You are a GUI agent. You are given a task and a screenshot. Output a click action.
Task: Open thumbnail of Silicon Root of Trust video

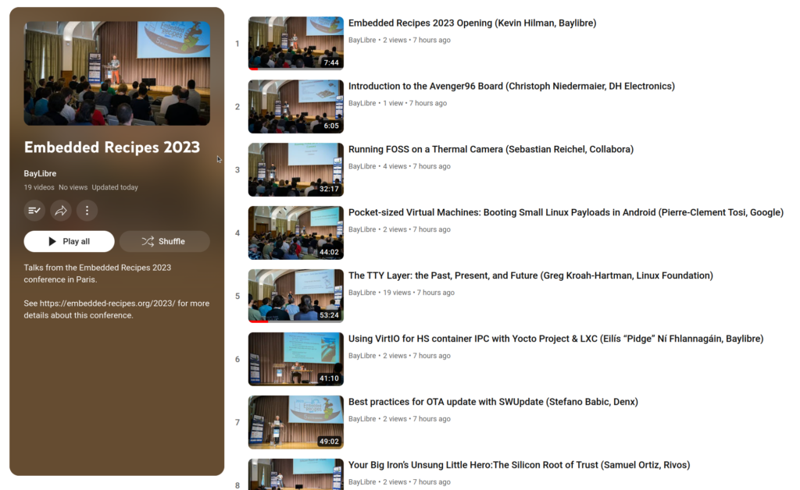[x=296, y=474]
